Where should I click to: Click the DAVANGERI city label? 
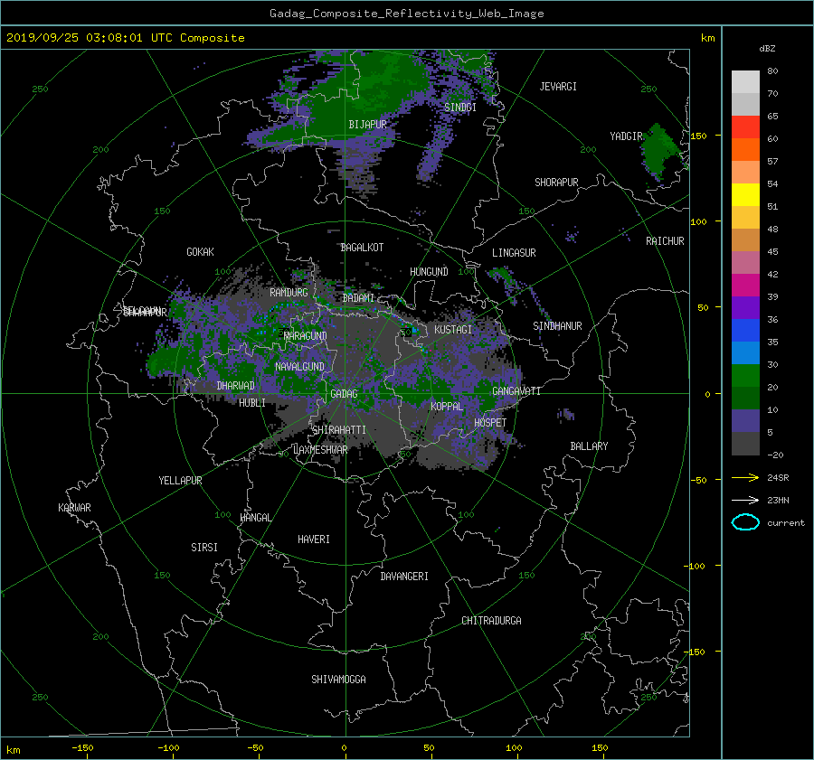tap(404, 577)
